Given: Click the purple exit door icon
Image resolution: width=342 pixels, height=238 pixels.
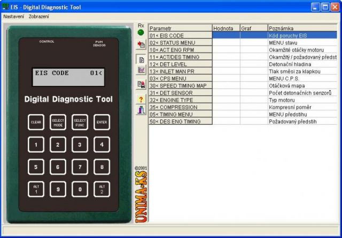Looking at the screenshot, I should point(141,109).
